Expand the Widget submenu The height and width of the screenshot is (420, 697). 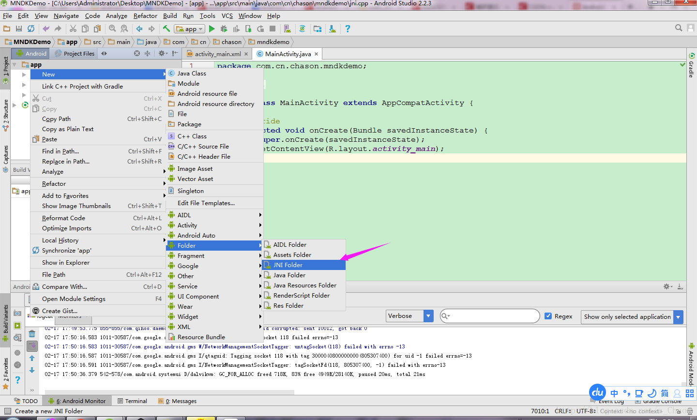click(x=214, y=316)
